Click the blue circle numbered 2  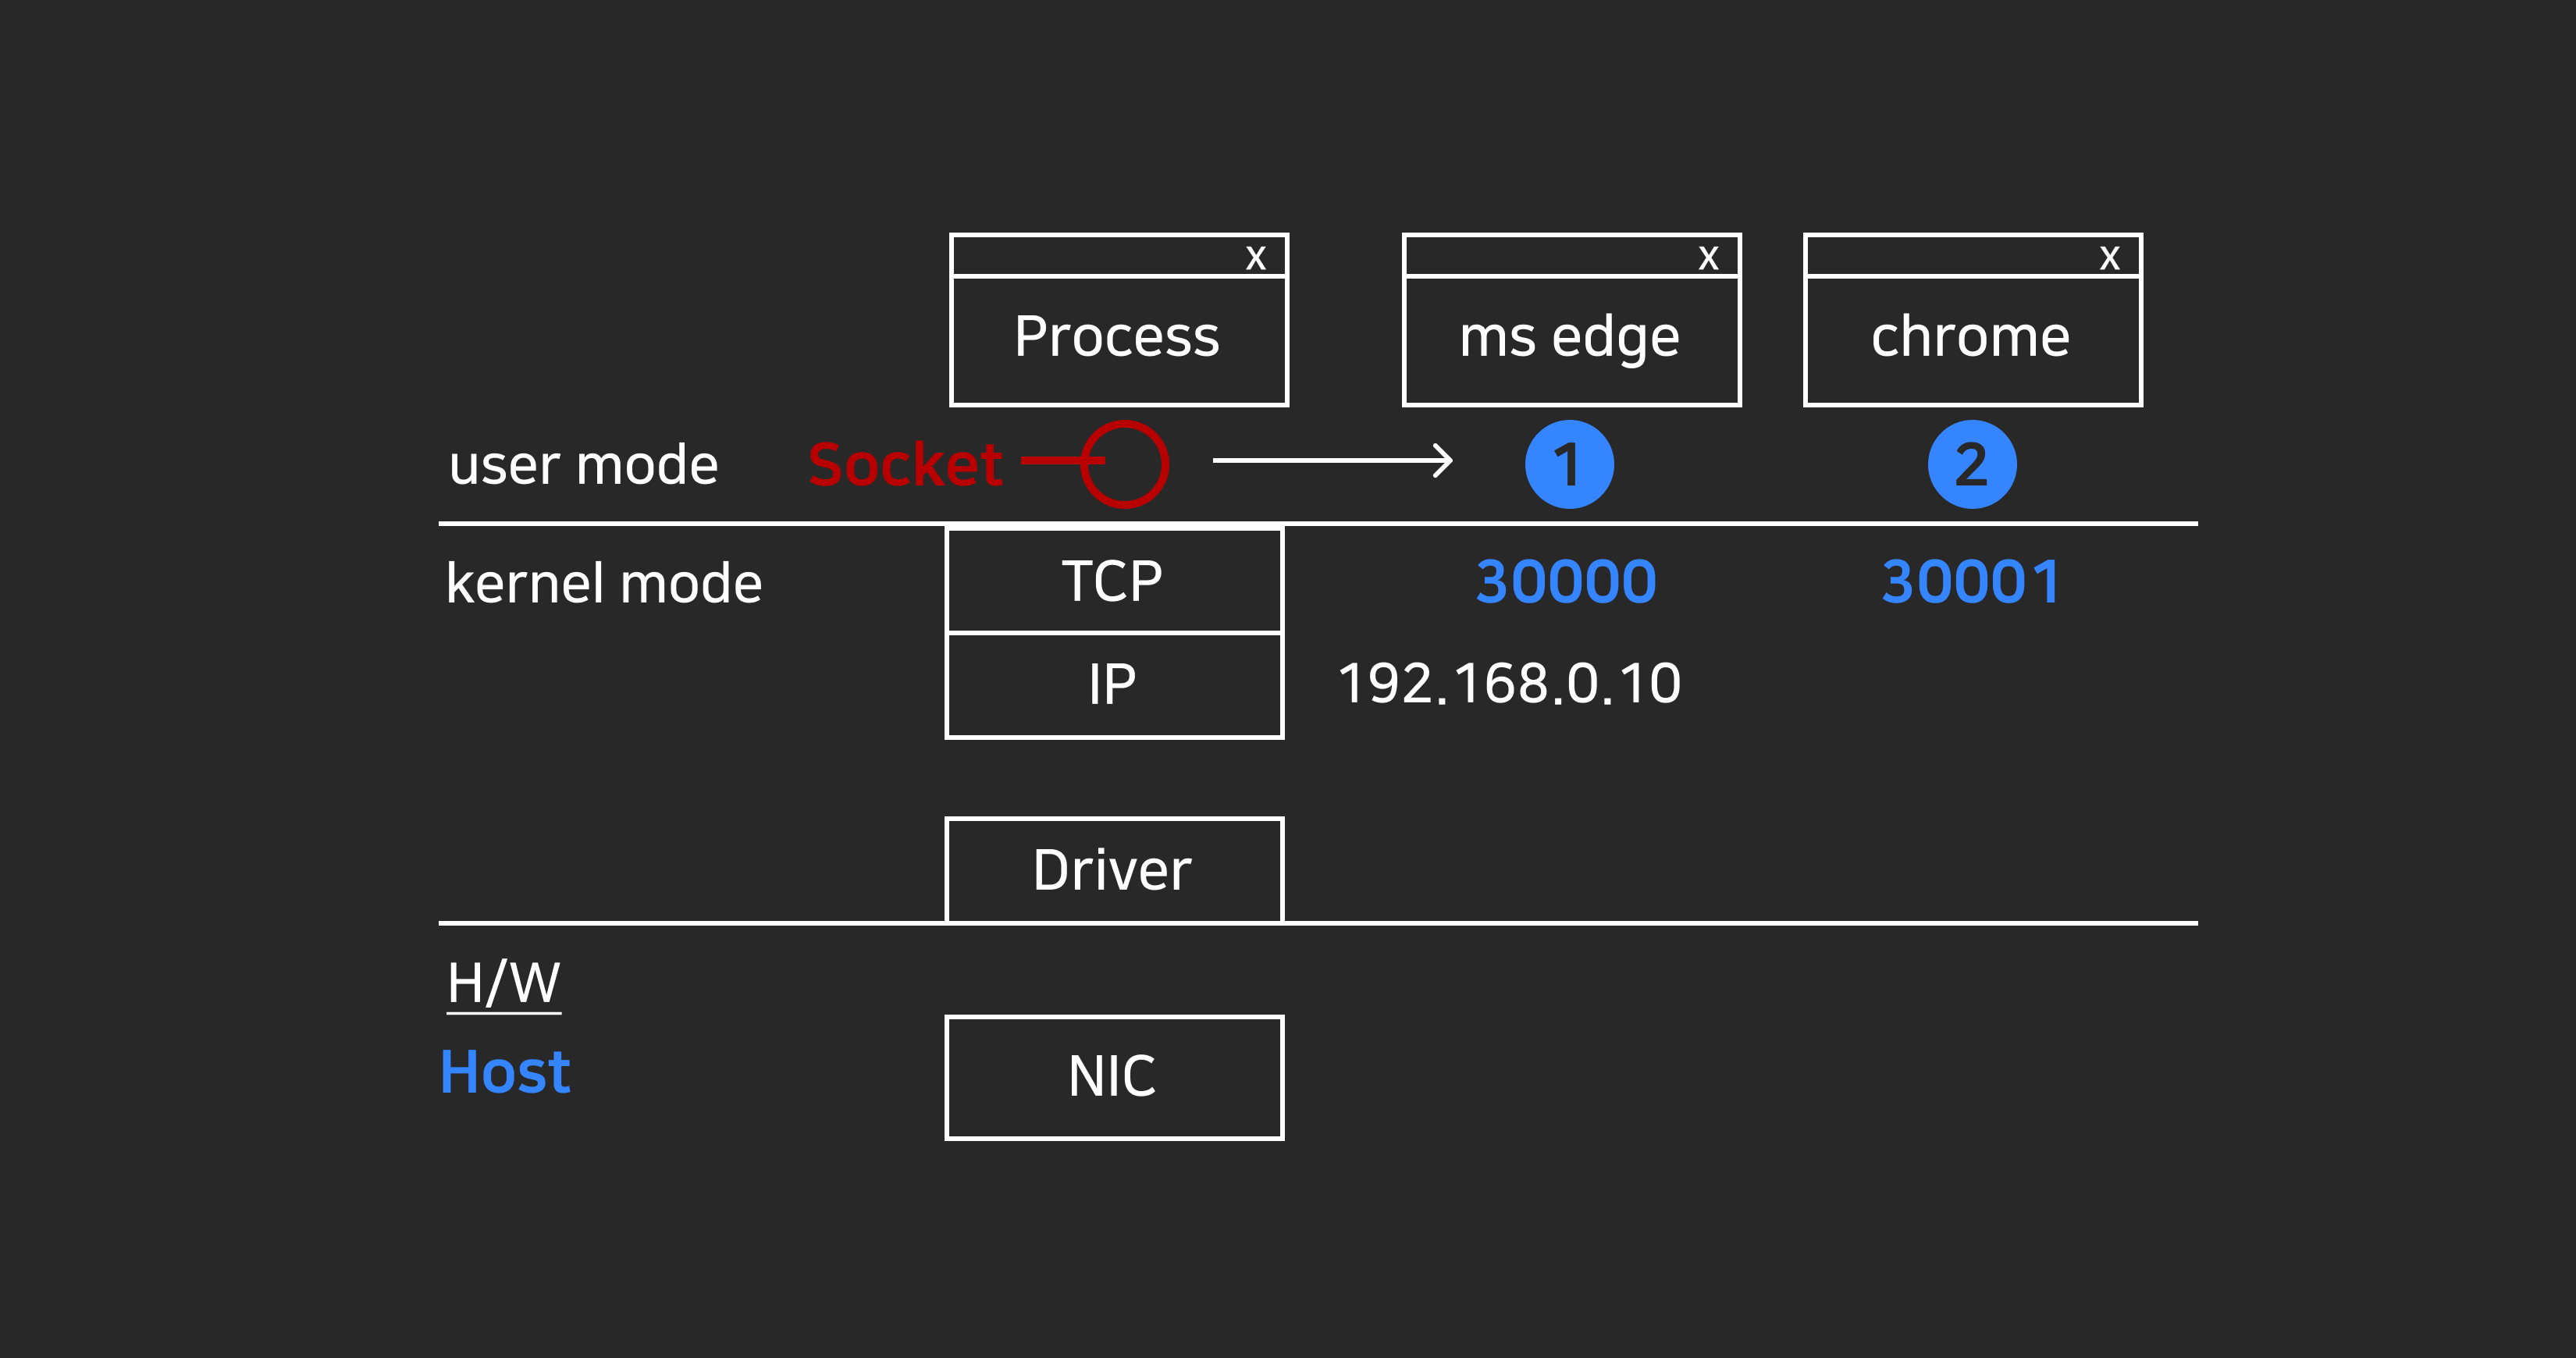1971,465
